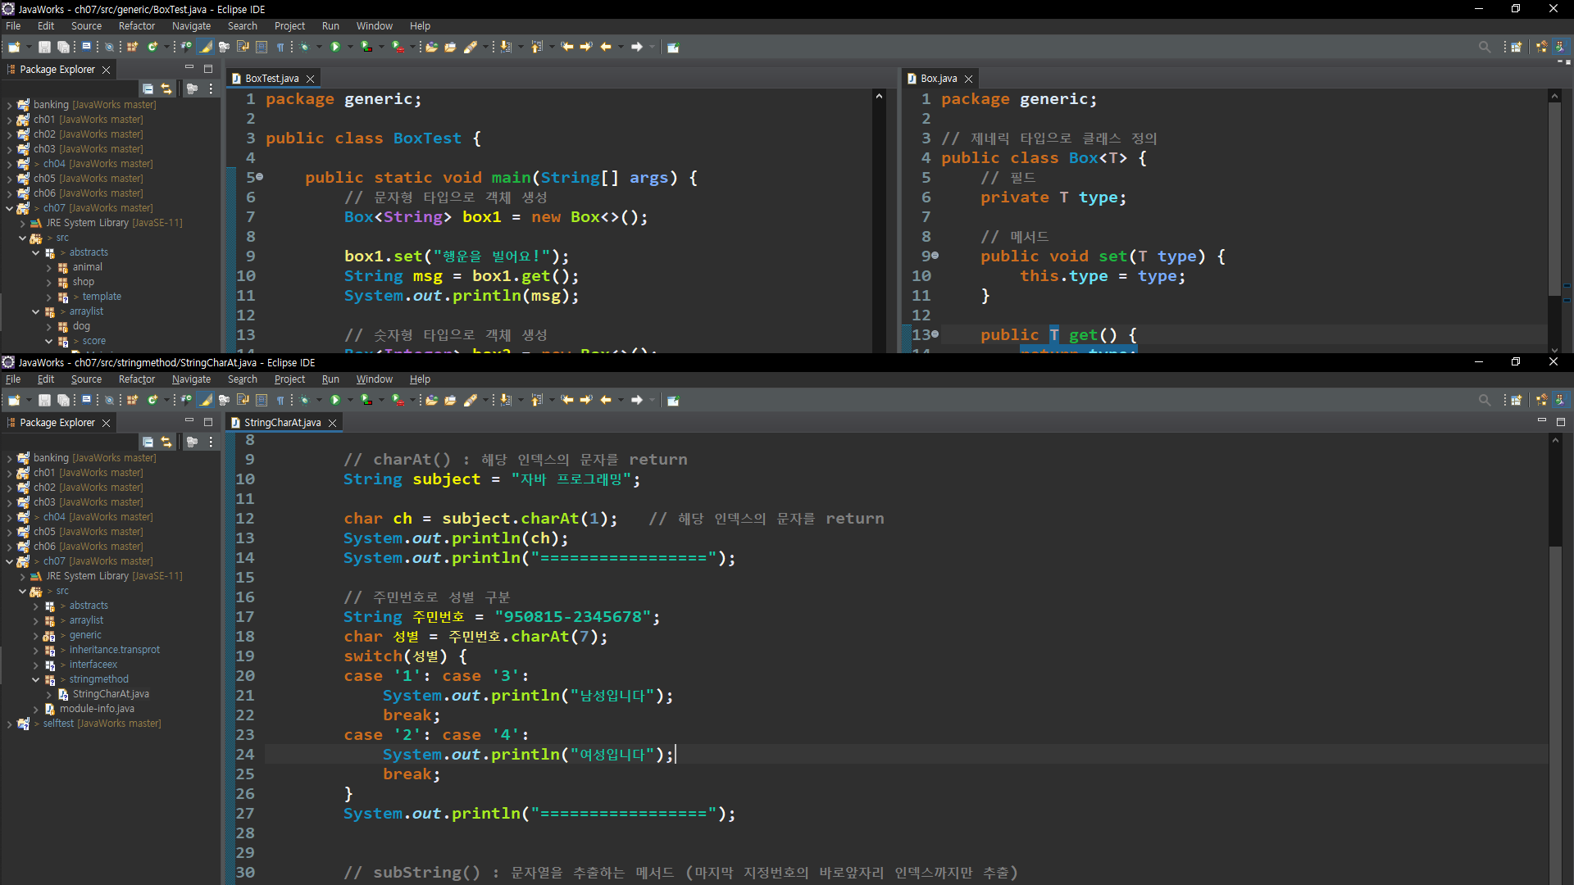Toggle Skip All Breakpoints in StringCharAt window toolbar
This screenshot has width=1574, height=885.
pyautogui.click(x=109, y=400)
